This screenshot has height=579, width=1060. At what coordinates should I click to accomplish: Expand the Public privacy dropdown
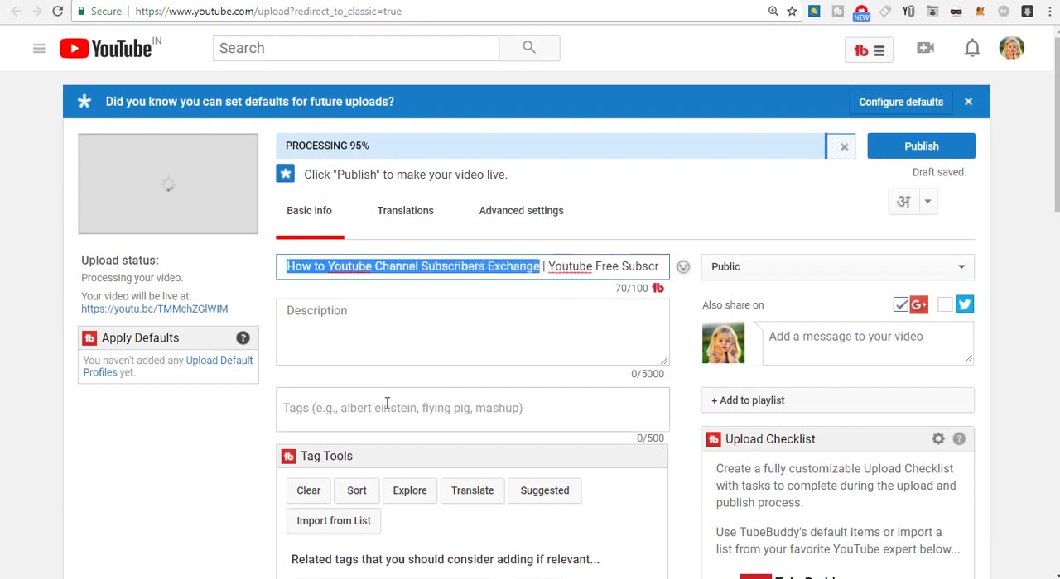pyautogui.click(x=837, y=266)
